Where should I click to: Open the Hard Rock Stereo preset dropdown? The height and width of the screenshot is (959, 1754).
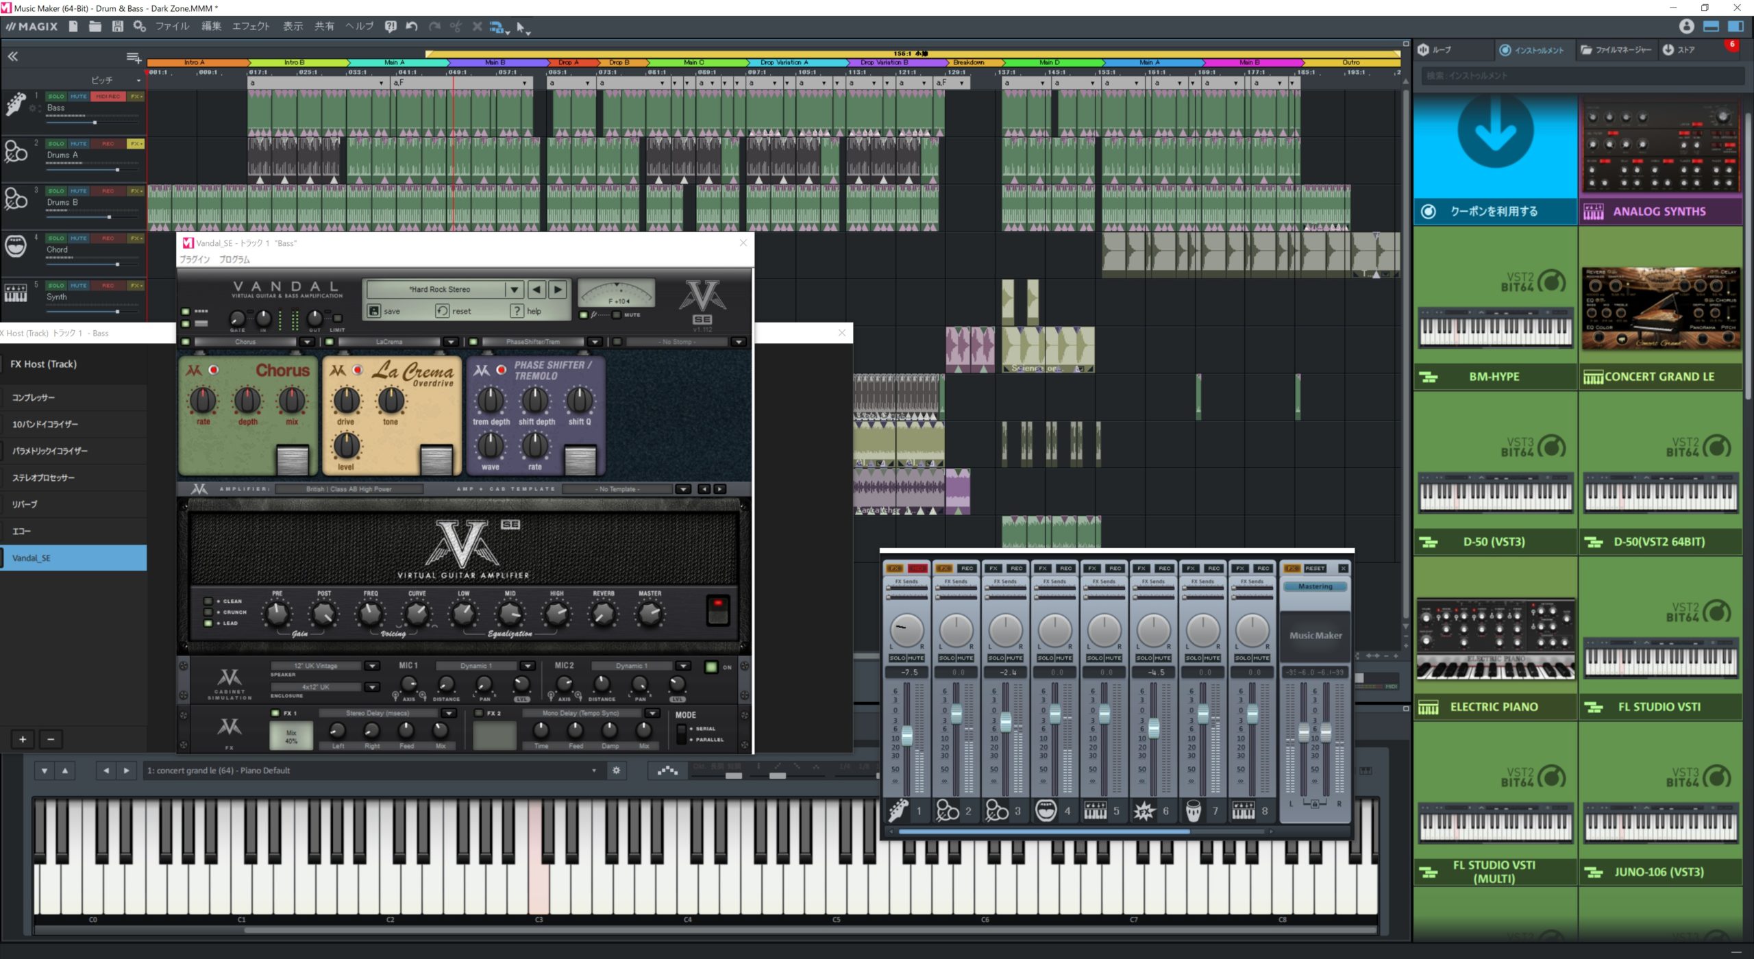coord(515,290)
